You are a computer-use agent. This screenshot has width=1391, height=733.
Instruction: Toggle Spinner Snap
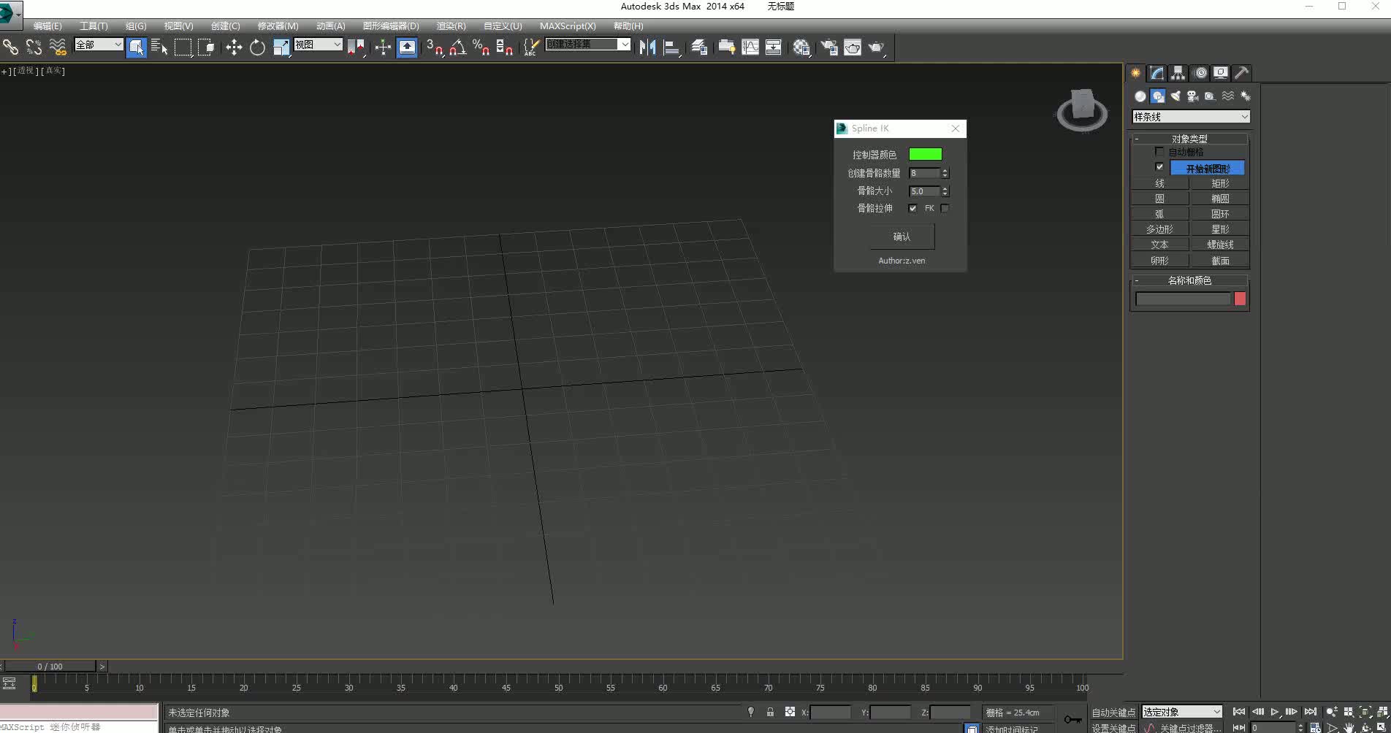504,47
